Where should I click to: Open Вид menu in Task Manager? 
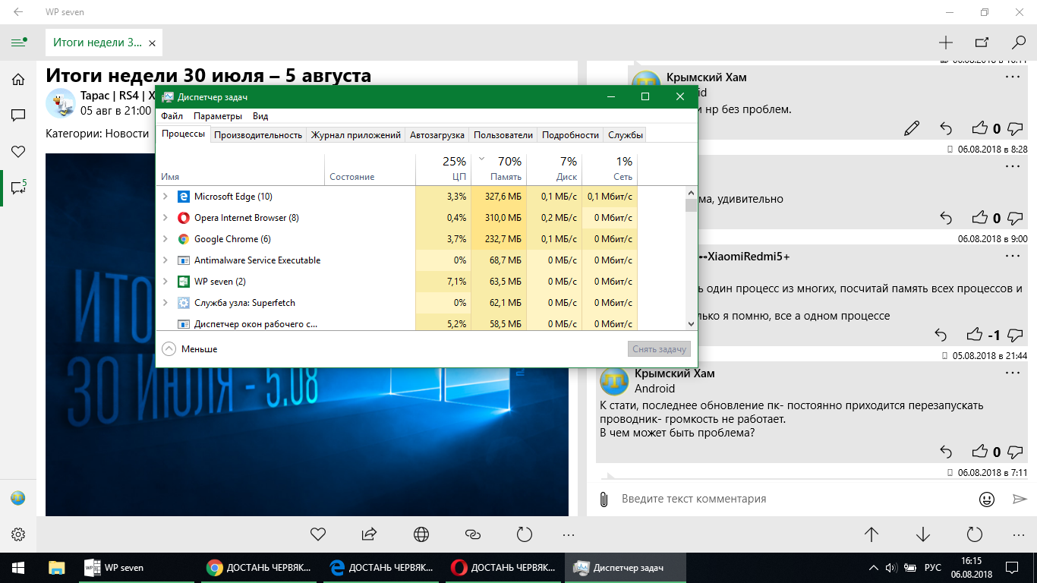click(x=260, y=116)
